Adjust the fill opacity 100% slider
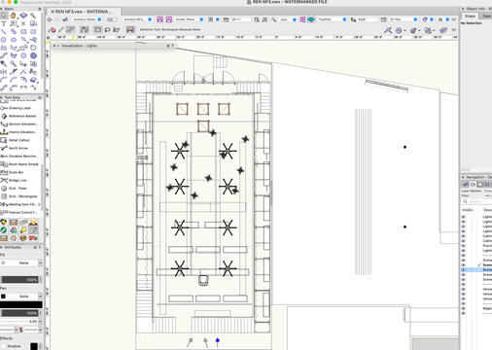Image resolution: width=492 pixels, height=350 pixels. point(20,280)
